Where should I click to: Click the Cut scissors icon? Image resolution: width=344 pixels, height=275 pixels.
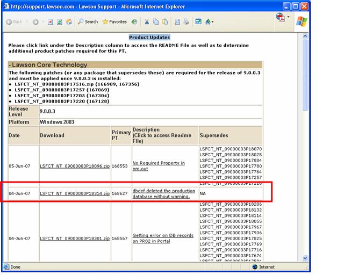(146, 21)
